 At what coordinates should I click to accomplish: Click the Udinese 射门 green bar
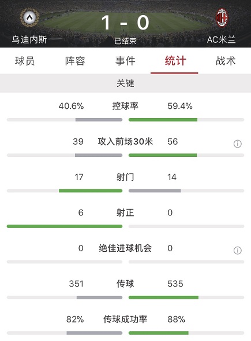(91, 190)
